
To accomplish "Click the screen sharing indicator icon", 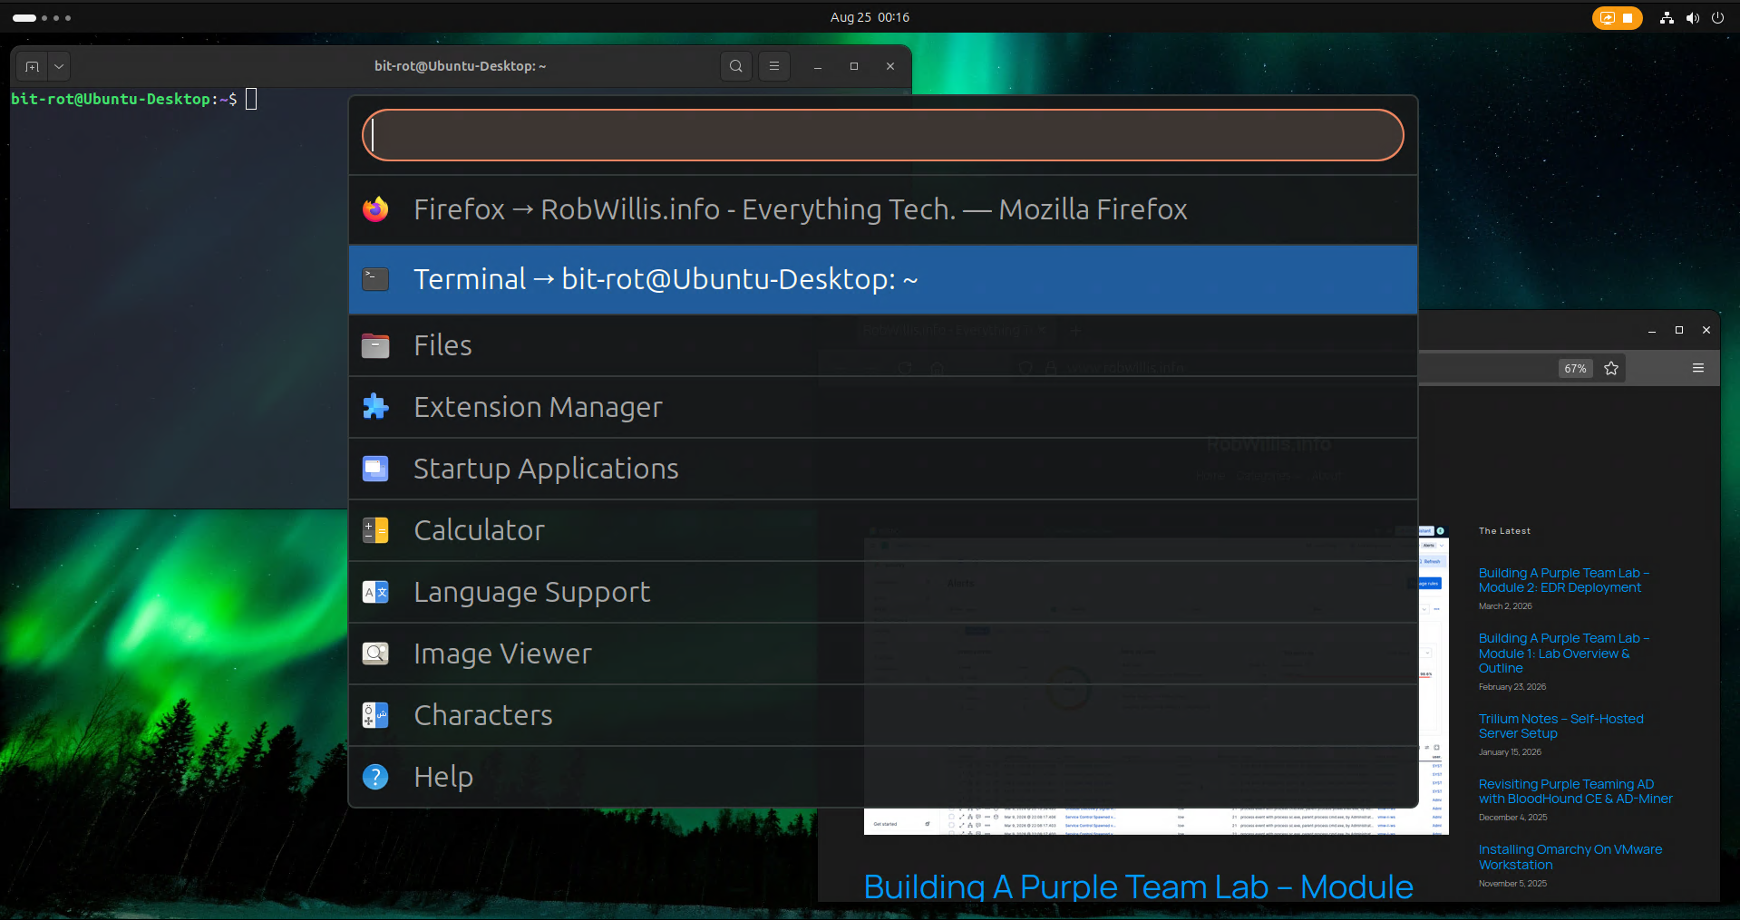I will (x=1608, y=18).
